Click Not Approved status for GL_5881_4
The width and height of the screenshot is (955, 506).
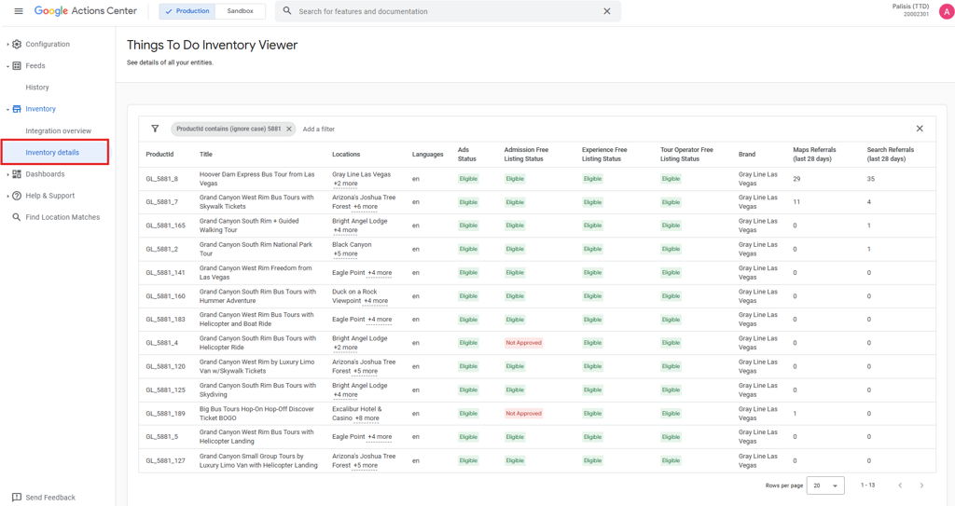pyautogui.click(x=523, y=343)
